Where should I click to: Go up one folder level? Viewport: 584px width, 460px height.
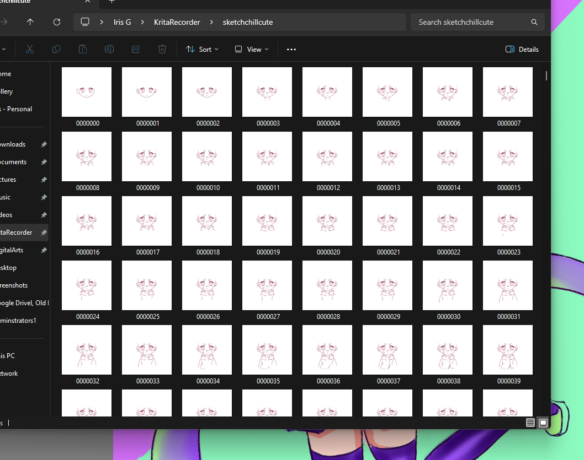[x=30, y=22]
